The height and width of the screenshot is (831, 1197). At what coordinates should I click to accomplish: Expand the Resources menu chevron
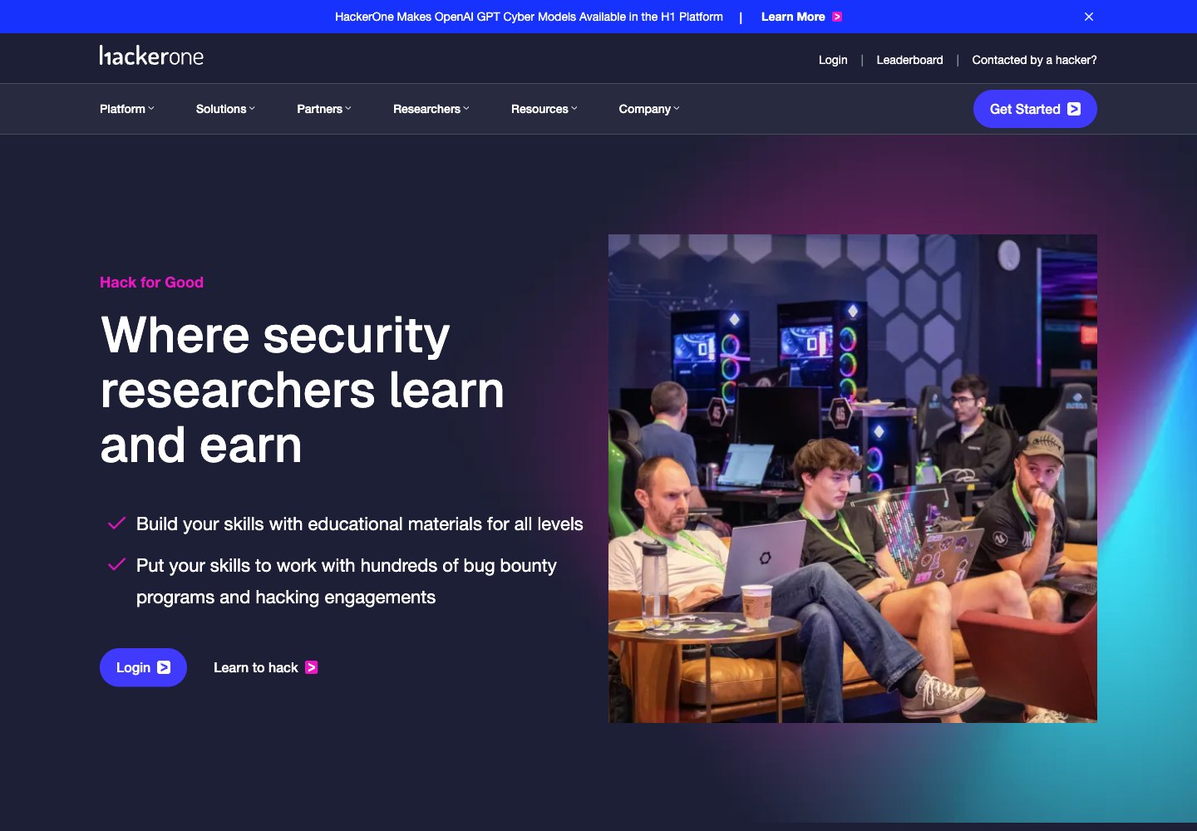pyautogui.click(x=574, y=109)
